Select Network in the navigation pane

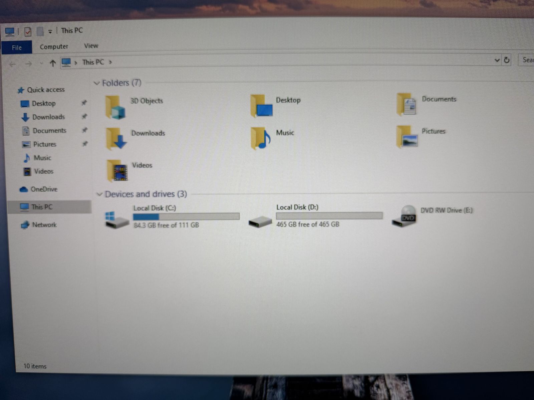coord(44,225)
